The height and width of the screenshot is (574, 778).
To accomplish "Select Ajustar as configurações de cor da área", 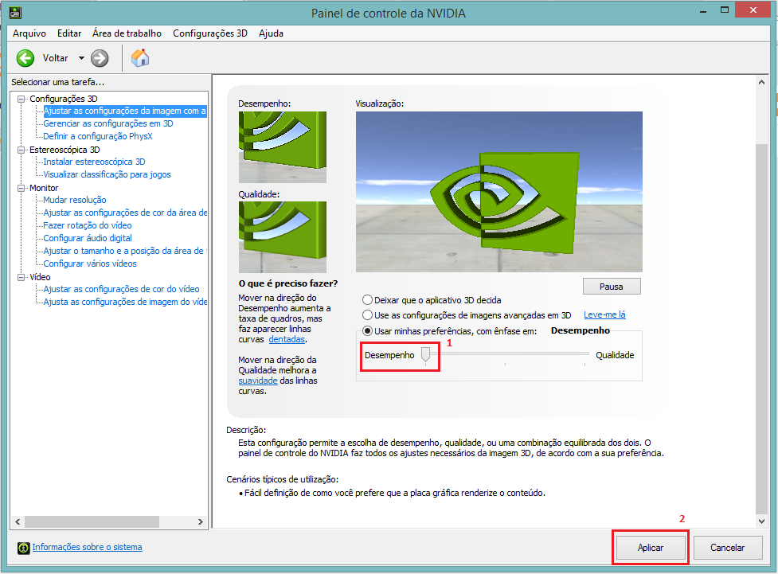I will point(125,213).
